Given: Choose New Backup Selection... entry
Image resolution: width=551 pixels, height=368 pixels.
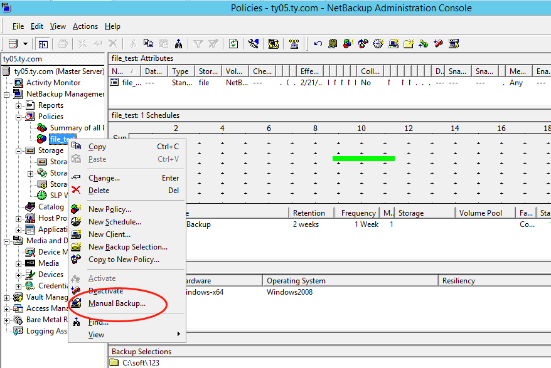Looking at the screenshot, I should pyautogui.click(x=127, y=247).
